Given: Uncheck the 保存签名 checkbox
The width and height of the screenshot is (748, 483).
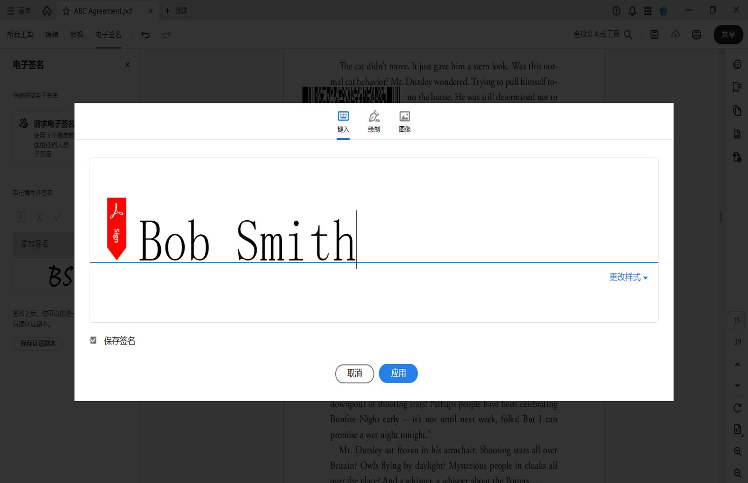Looking at the screenshot, I should tap(93, 340).
